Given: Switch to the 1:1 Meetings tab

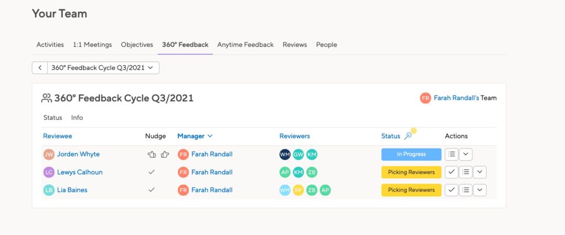Looking at the screenshot, I should (92, 45).
